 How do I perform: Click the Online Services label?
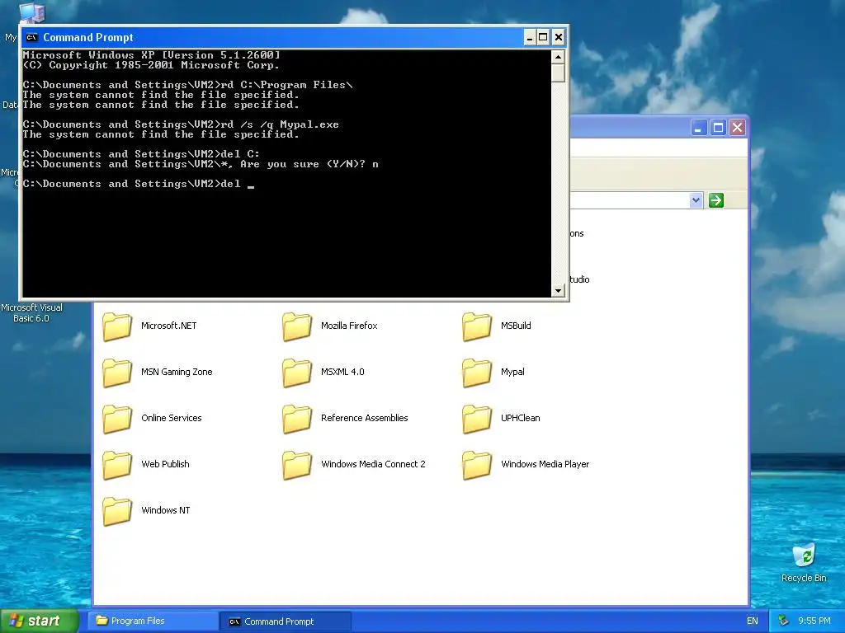pyautogui.click(x=172, y=418)
